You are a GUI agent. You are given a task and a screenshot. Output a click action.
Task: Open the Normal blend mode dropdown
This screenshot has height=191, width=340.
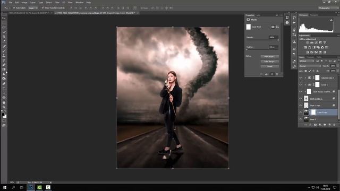pyautogui.click(x=310, y=66)
